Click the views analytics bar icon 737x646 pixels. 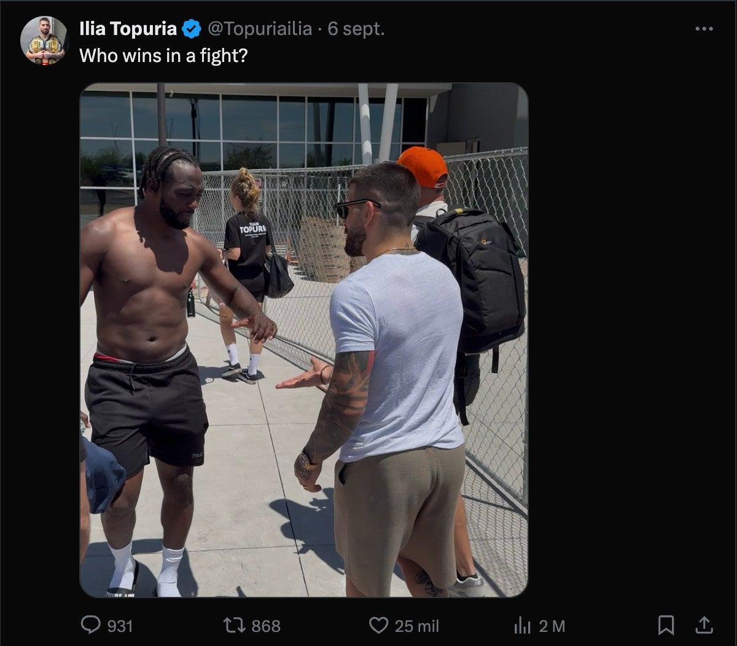[x=522, y=625]
